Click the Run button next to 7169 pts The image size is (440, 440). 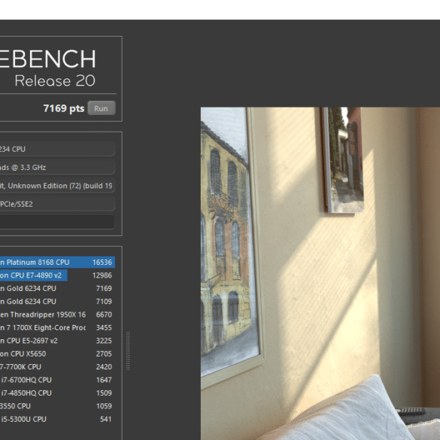pos(102,108)
